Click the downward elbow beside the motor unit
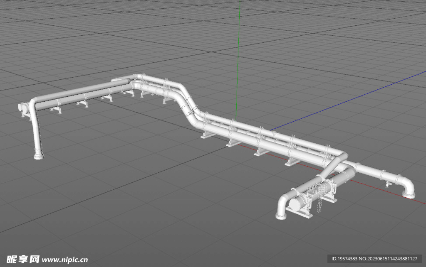 tap(282, 206)
